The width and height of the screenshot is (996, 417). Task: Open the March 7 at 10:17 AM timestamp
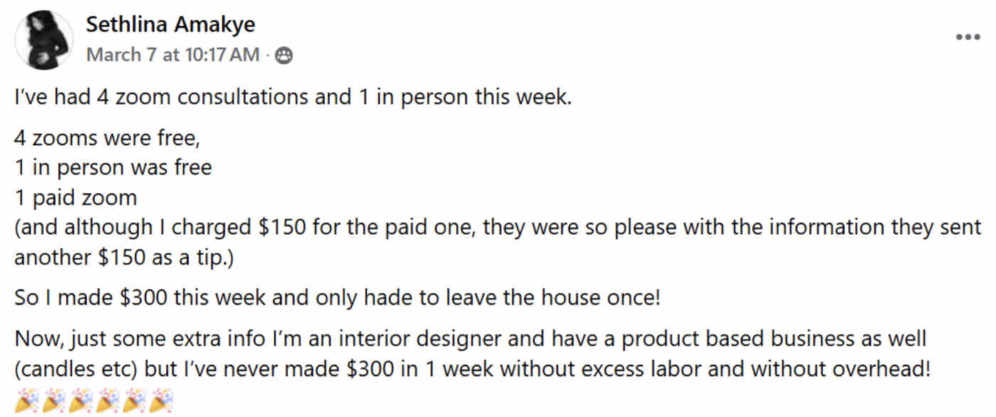coord(173,55)
